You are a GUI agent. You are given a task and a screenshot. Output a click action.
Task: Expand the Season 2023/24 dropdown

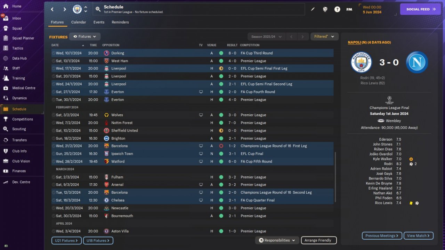coord(266,36)
